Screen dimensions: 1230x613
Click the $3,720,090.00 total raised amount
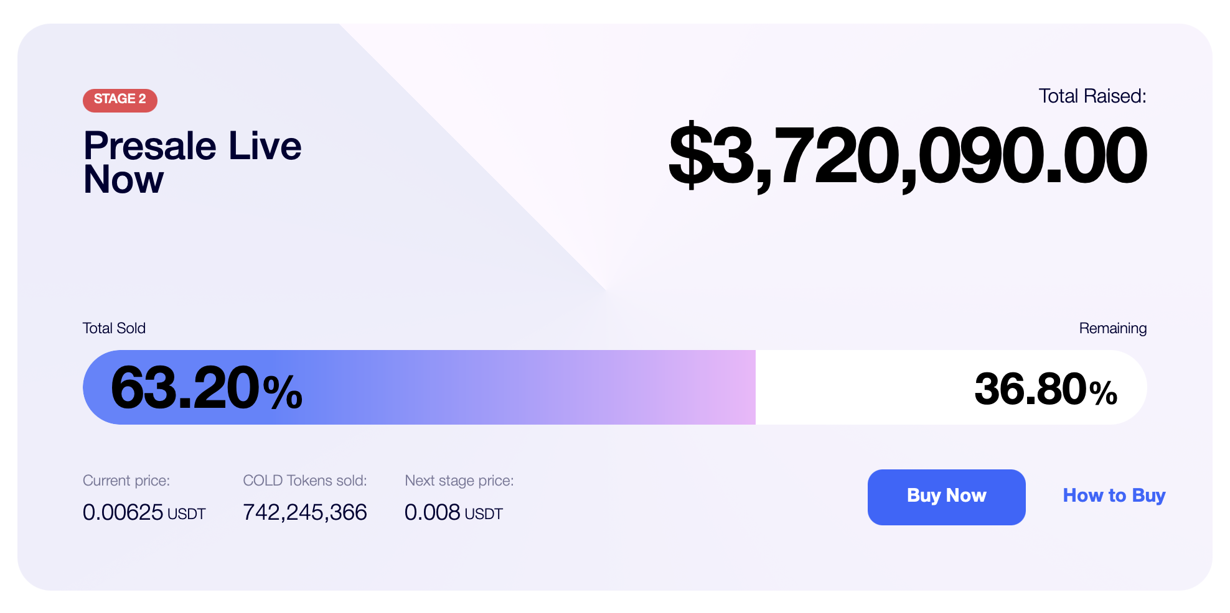pos(907,156)
